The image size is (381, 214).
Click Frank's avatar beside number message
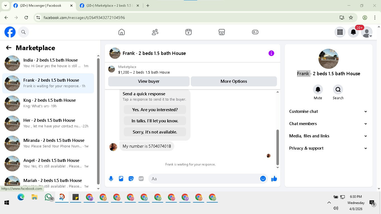113,147
